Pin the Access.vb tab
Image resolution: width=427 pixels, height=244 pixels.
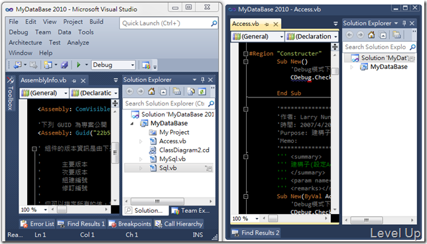267,25
